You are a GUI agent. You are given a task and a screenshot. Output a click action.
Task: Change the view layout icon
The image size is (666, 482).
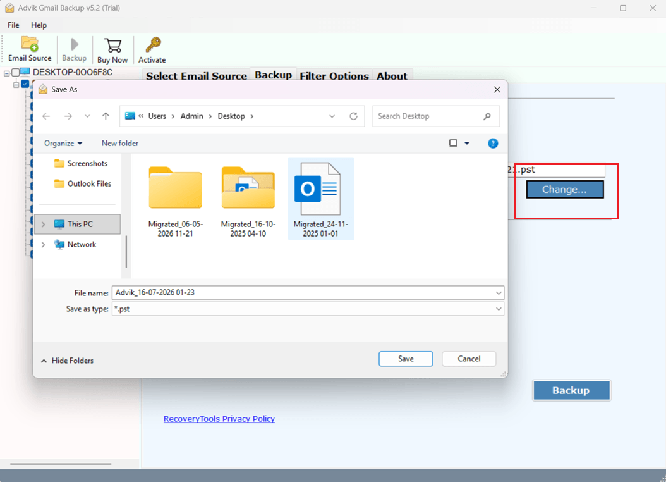click(x=453, y=143)
